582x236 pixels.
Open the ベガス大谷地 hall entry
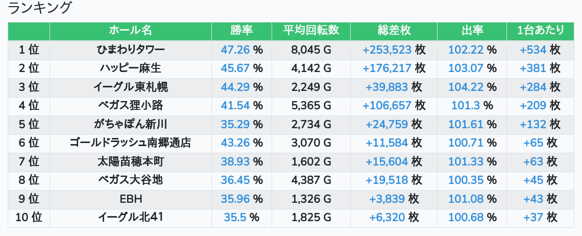tap(130, 180)
